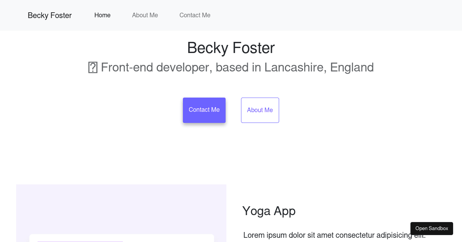Open the About Me navigation item
This screenshot has width=462, height=242.
(145, 15)
